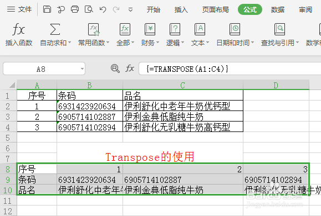The width and height of the screenshot is (321, 216).
Task: Open the 文件 menu
Action: pyautogui.click(x=19, y=9)
